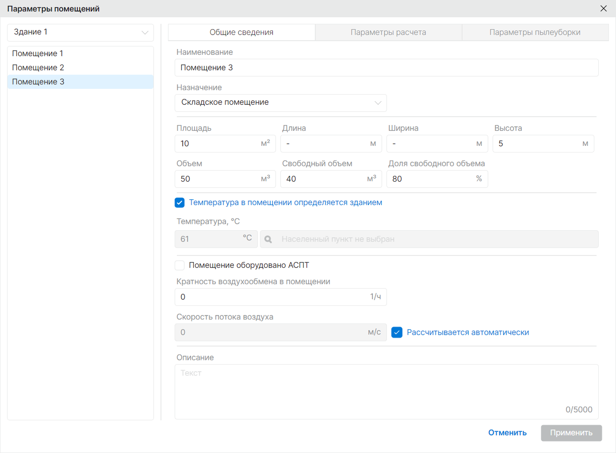The image size is (616, 453).
Task: Click the Скорость потока воздуха field
Action: (x=281, y=332)
